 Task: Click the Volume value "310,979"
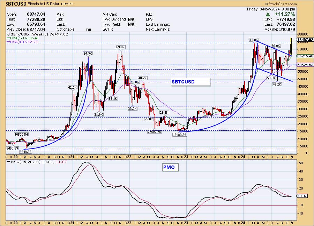(x=286, y=29)
